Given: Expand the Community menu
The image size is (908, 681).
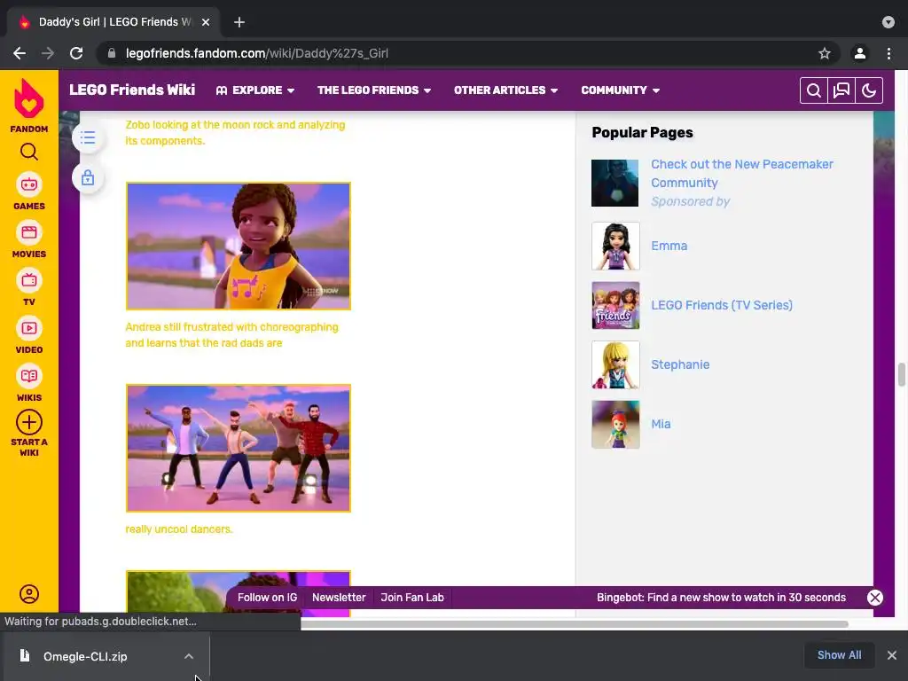Looking at the screenshot, I should pos(620,90).
